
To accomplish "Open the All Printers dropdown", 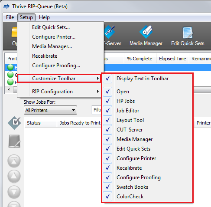I will 50,110.
